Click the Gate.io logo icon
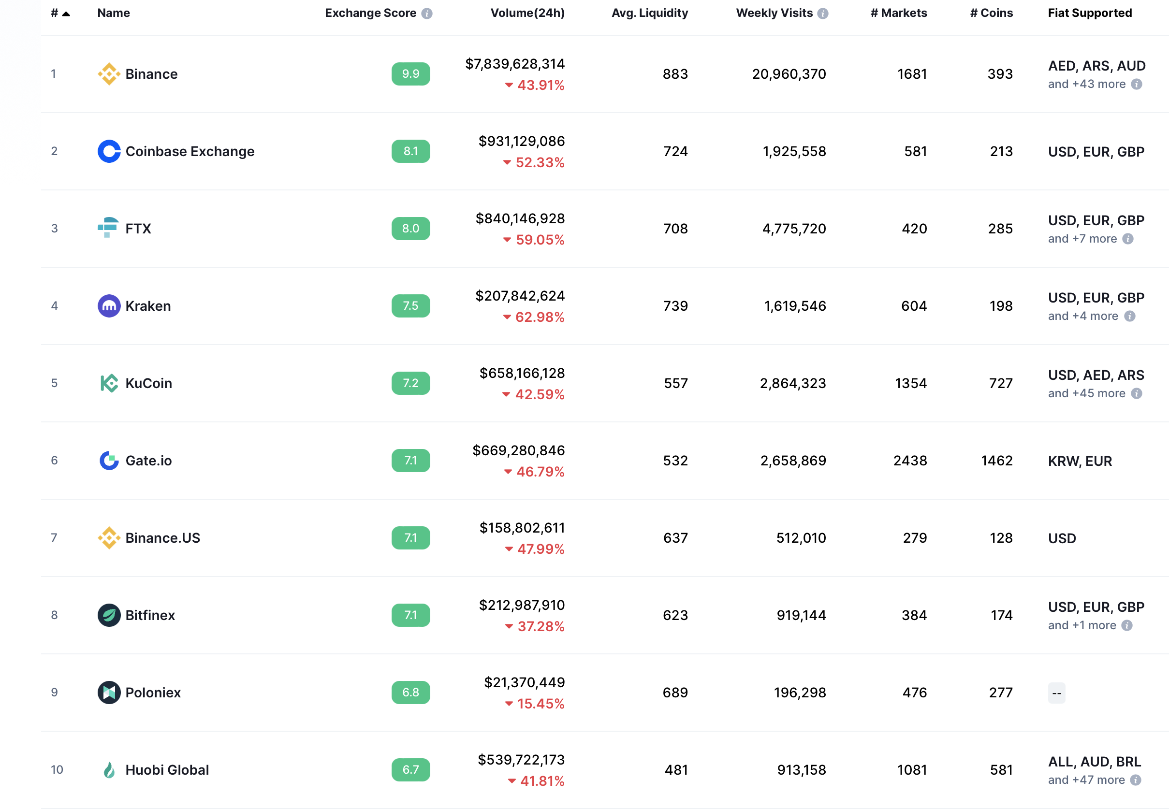 (x=109, y=460)
